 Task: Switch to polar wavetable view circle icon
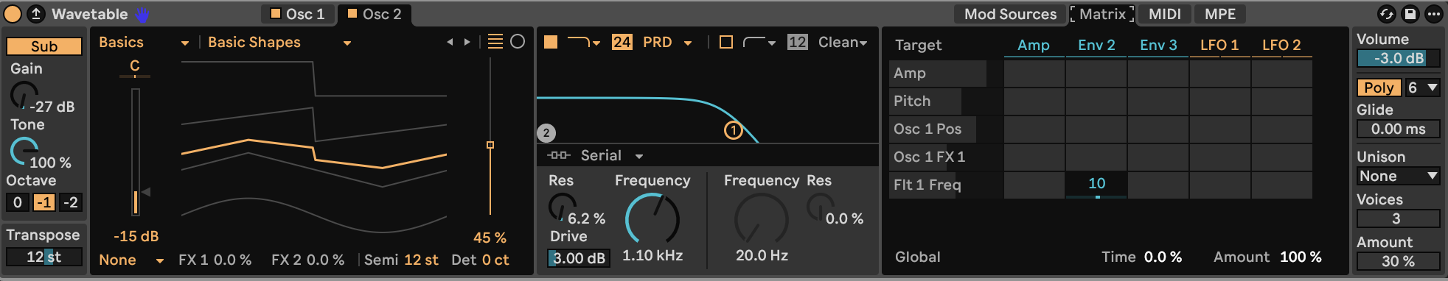518,42
